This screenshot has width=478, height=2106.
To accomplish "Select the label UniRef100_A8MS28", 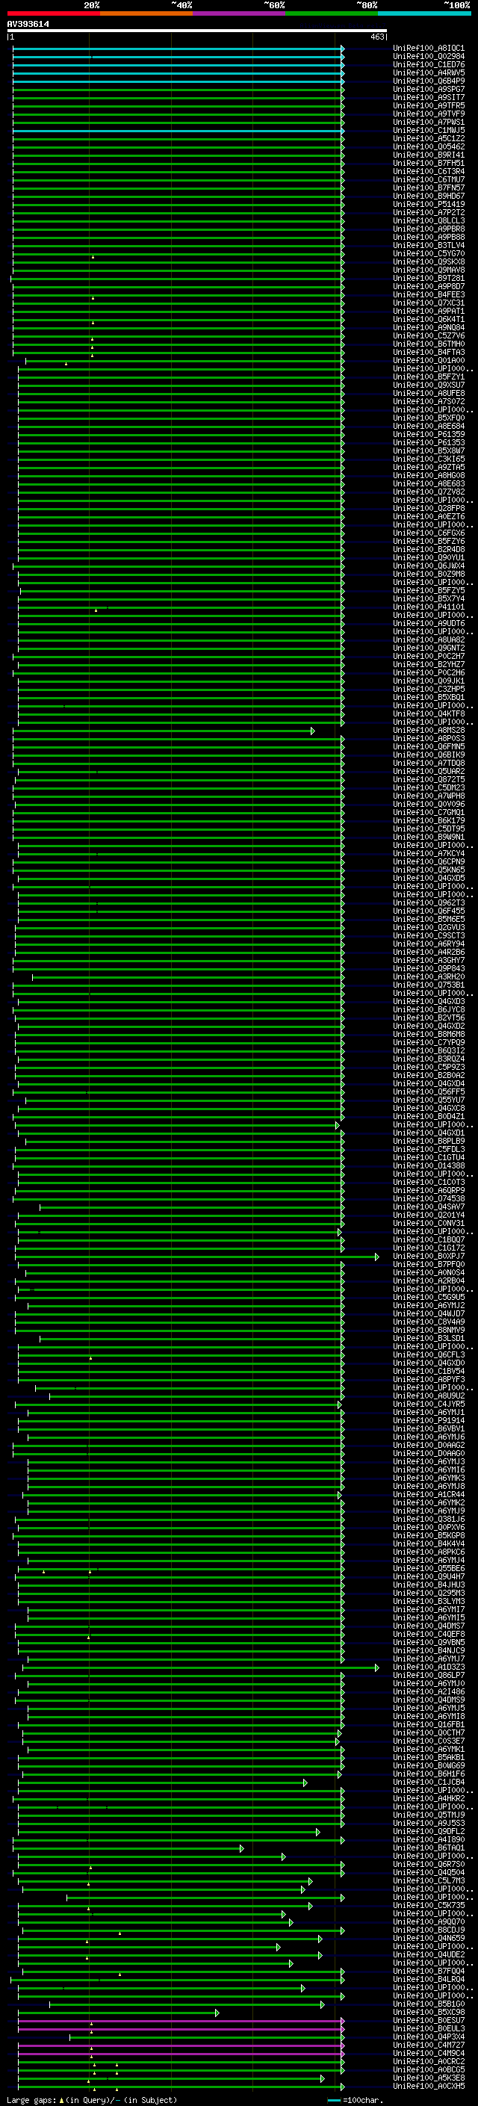I will click(x=428, y=731).
